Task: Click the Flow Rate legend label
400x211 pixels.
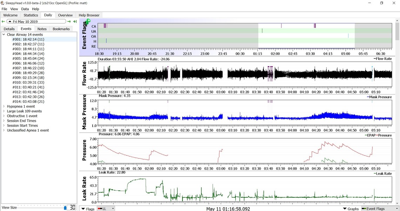Action: tap(383, 59)
